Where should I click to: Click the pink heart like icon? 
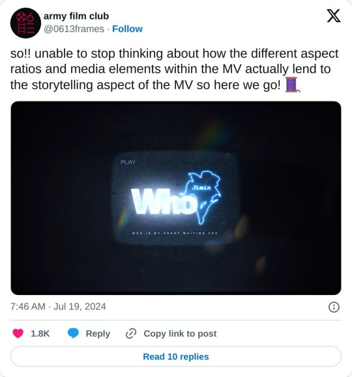click(x=18, y=333)
